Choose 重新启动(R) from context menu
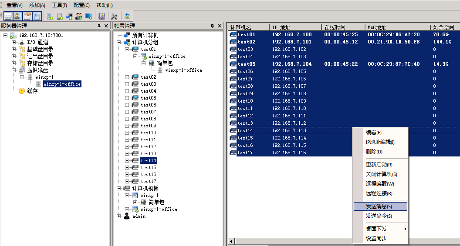Screen dimensions: 460x246 tap(380, 165)
